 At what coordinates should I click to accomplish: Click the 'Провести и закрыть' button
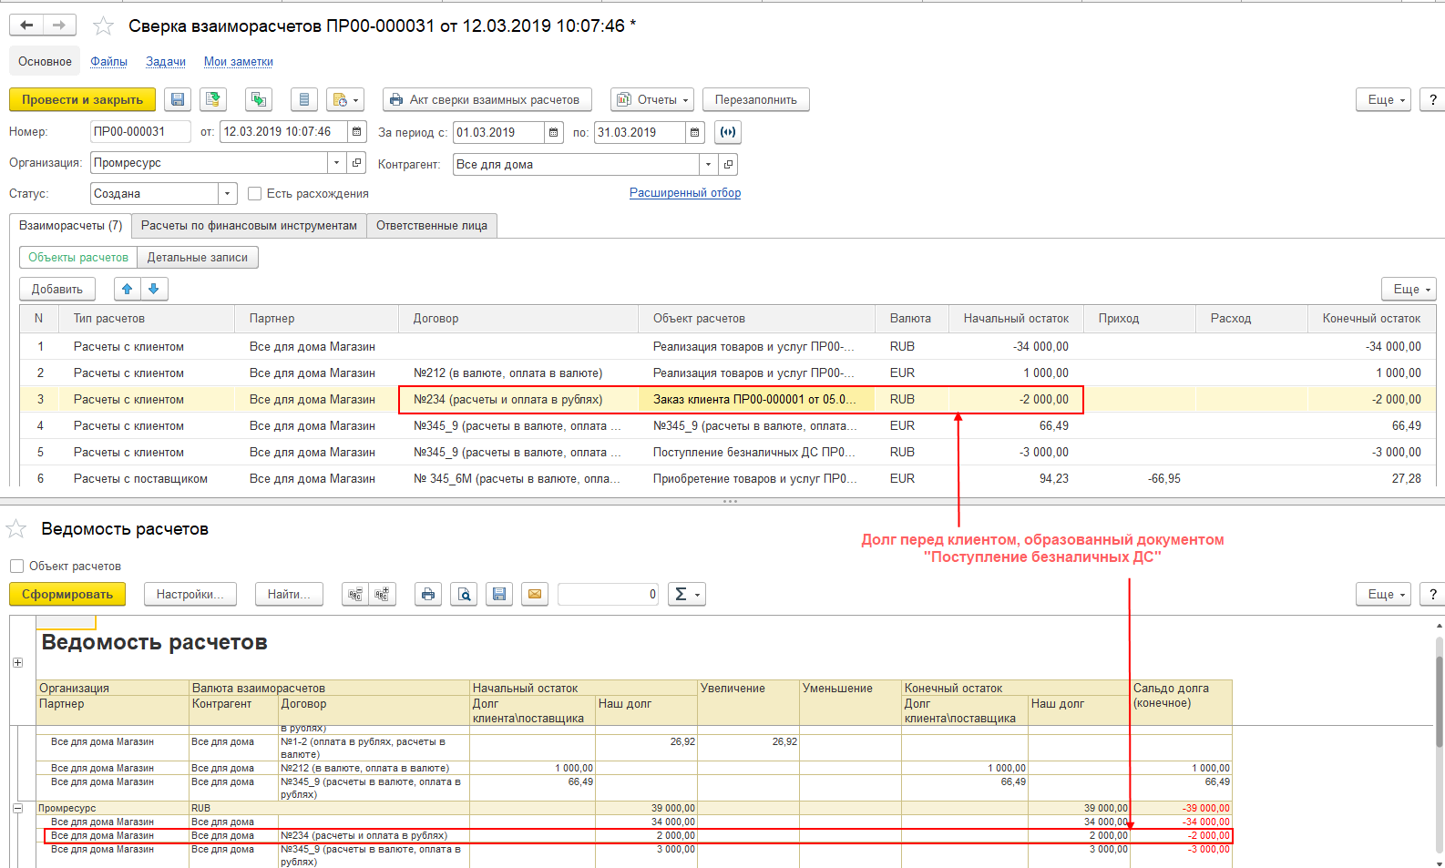coord(82,100)
